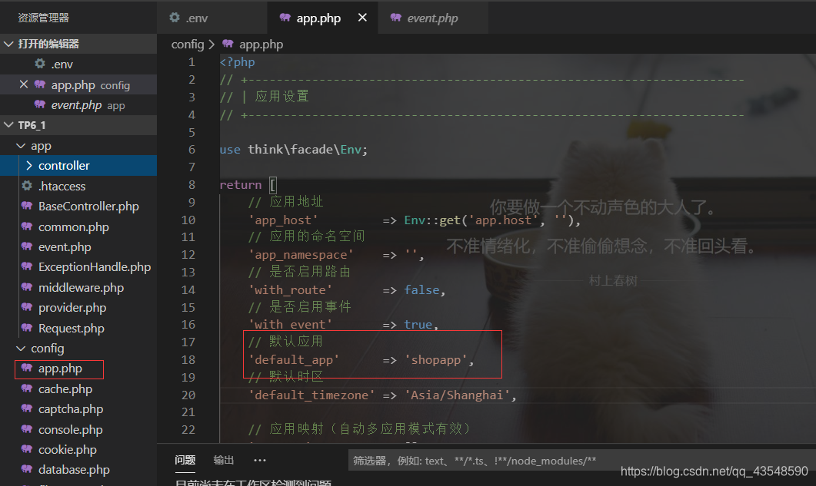
Task: Open cookie.php in the config folder
Action: 78,449
